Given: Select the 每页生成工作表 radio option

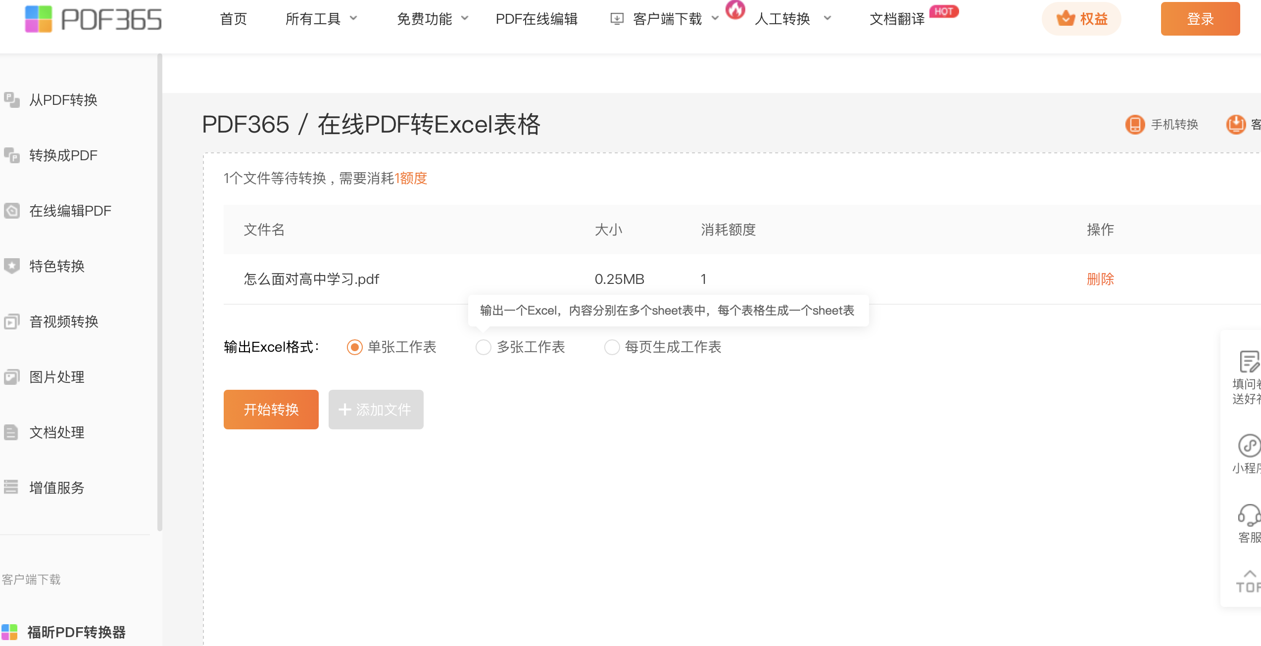Looking at the screenshot, I should coord(612,347).
